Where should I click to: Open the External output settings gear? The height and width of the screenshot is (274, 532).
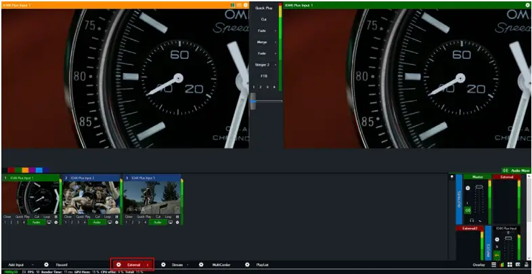[118, 265]
